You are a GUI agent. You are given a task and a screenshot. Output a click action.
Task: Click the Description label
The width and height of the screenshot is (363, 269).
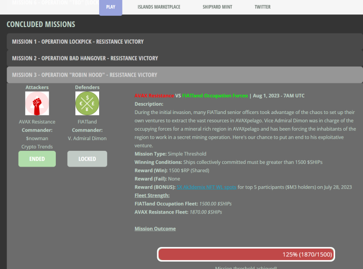[149, 104]
